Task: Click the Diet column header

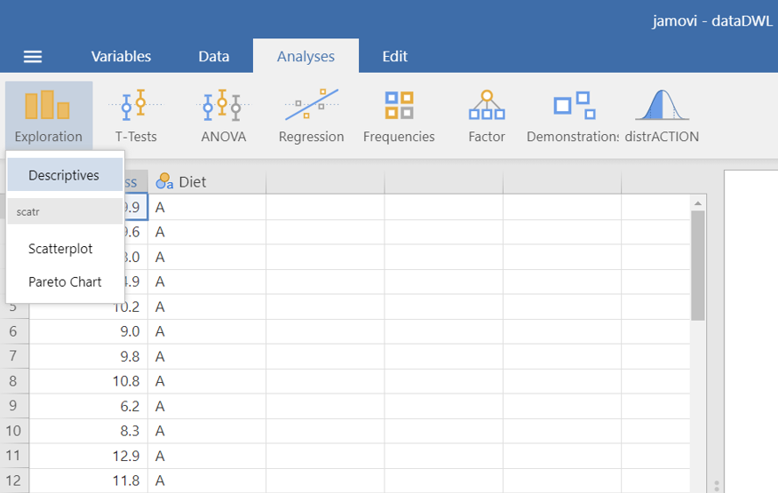Action: click(206, 182)
